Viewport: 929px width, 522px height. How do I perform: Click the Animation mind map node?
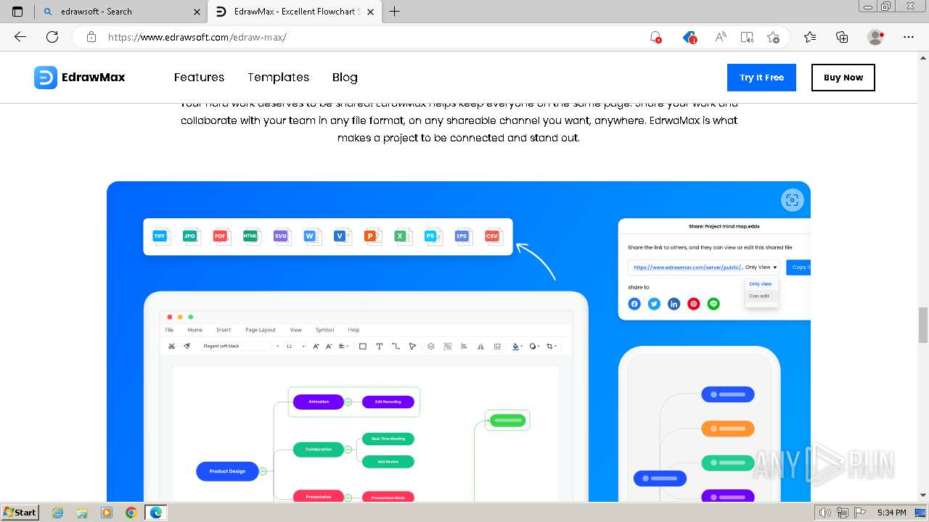coord(319,402)
